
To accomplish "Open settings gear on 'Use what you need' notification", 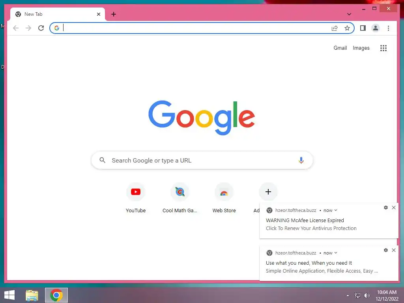I will pyautogui.click(x=386, y=250).
